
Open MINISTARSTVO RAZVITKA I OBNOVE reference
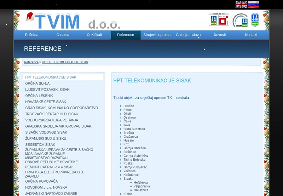coord(51,160)
